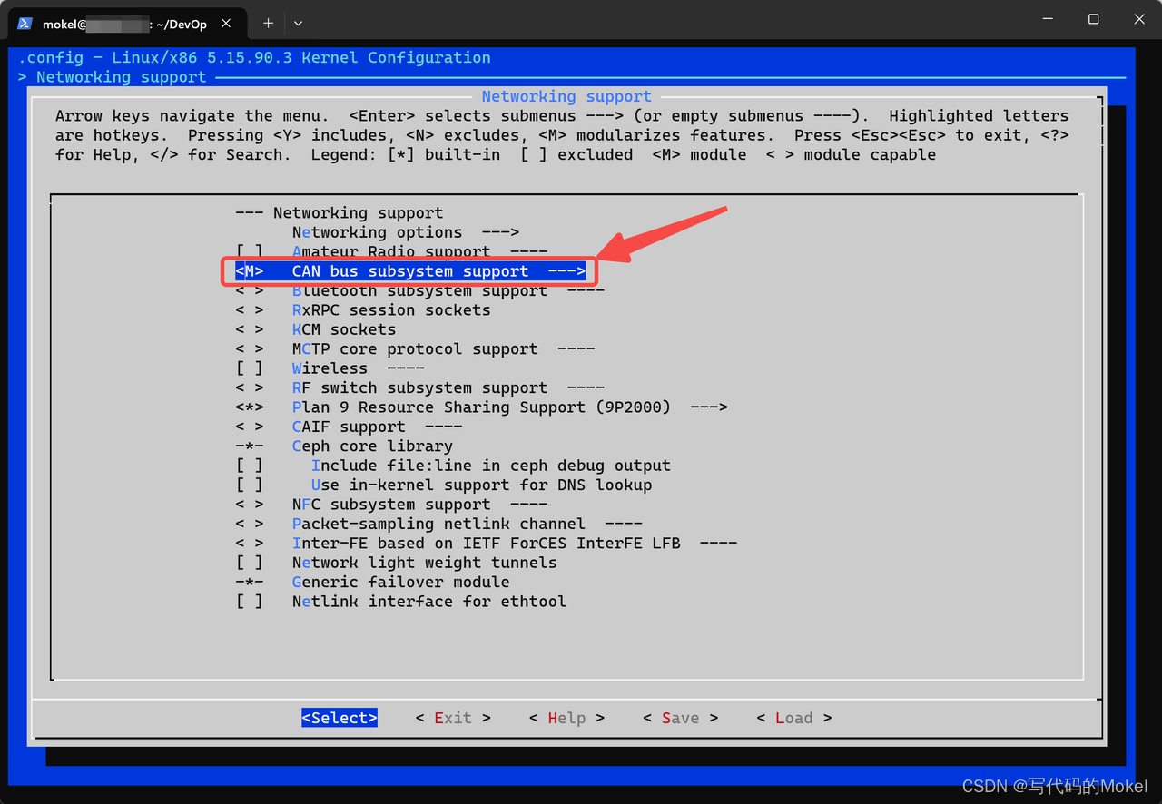Open the terminal tab list dropdown
Viewport: 1162px width, 804px height.
[298, 23]
